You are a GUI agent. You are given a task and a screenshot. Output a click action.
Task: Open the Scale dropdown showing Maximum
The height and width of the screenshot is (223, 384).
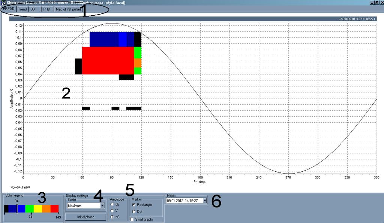(x=102, y=206)
